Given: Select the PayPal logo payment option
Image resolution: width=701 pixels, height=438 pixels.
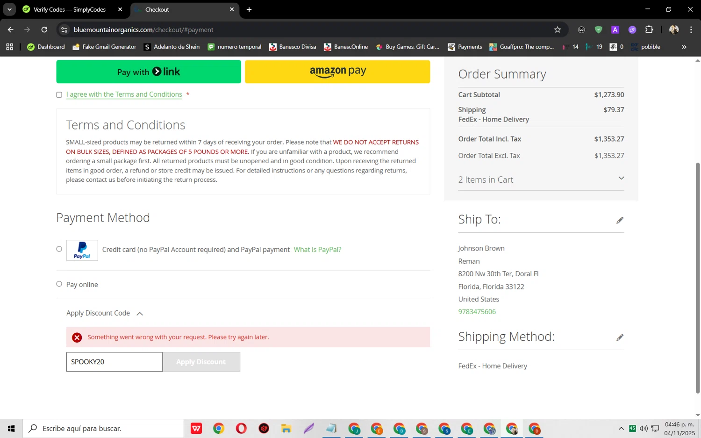Looking at the screenshot, I should click(82, 250).
